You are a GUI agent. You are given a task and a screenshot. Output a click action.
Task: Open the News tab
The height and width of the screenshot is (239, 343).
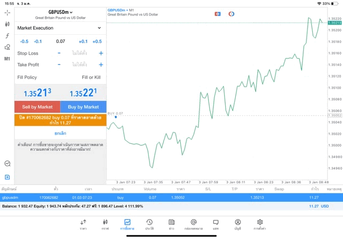click(171, 224)
